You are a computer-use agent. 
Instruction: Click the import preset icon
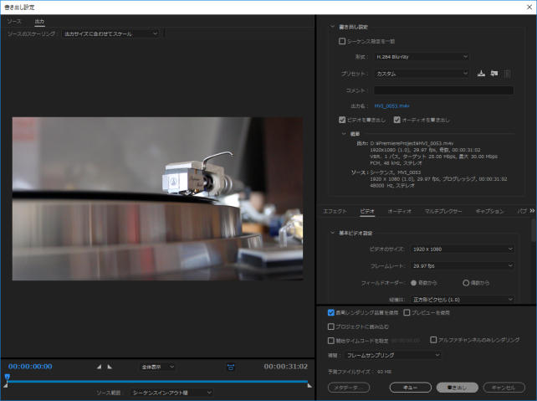(x=494, y=74)
